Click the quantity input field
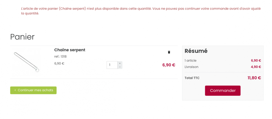Viewport: 272px width, 119px height. 112,65
